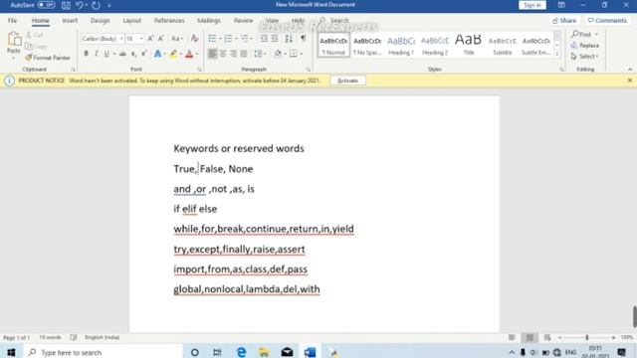Viewport: 637px width, 358px height.
Task: Align text left
Action: click(x=212, y=54)
